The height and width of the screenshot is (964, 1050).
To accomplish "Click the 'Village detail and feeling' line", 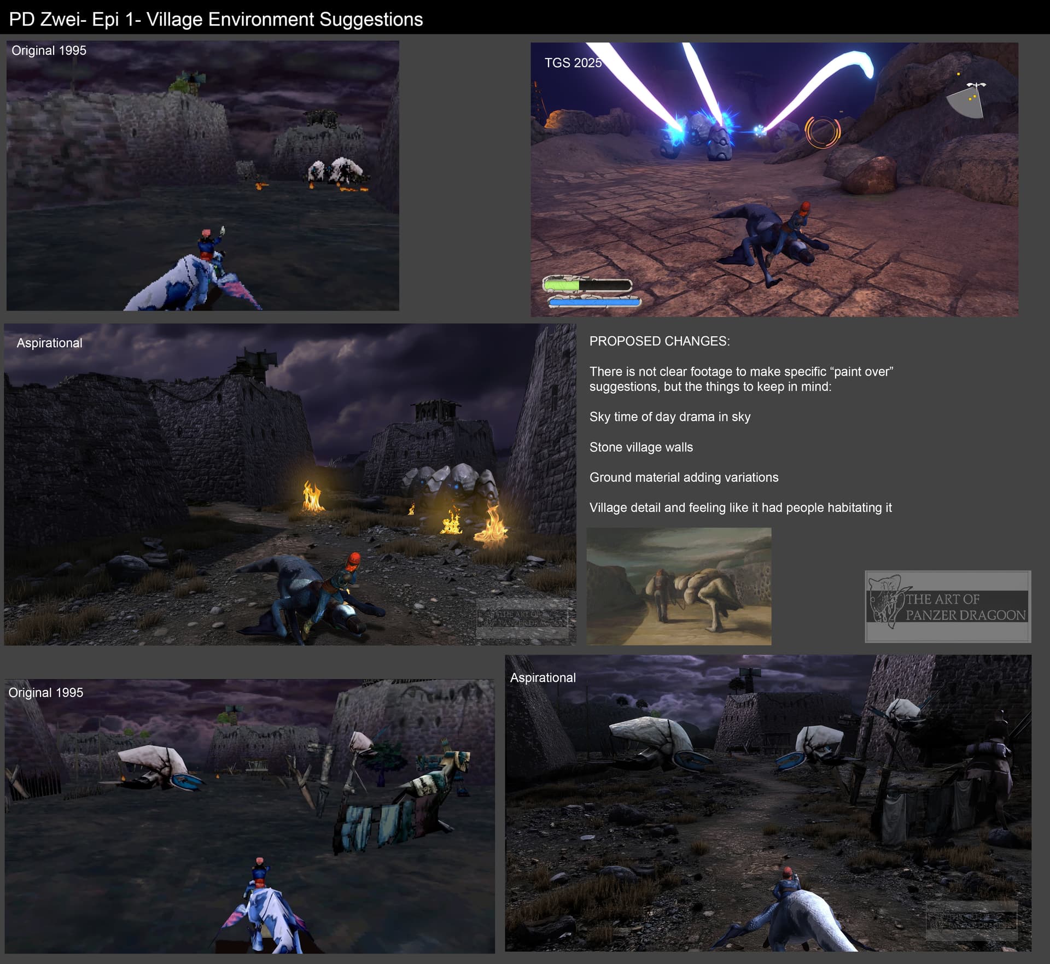I will (740, 507).
